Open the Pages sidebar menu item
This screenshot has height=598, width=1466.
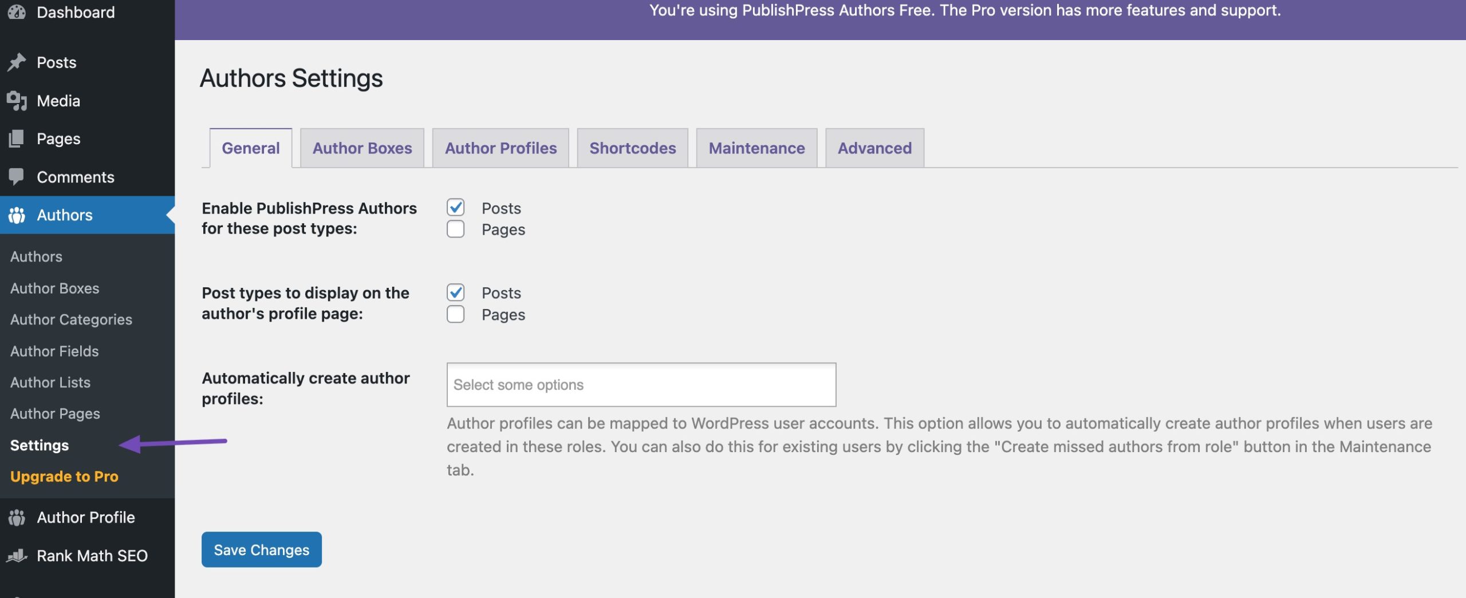click(x=87, y=138)
